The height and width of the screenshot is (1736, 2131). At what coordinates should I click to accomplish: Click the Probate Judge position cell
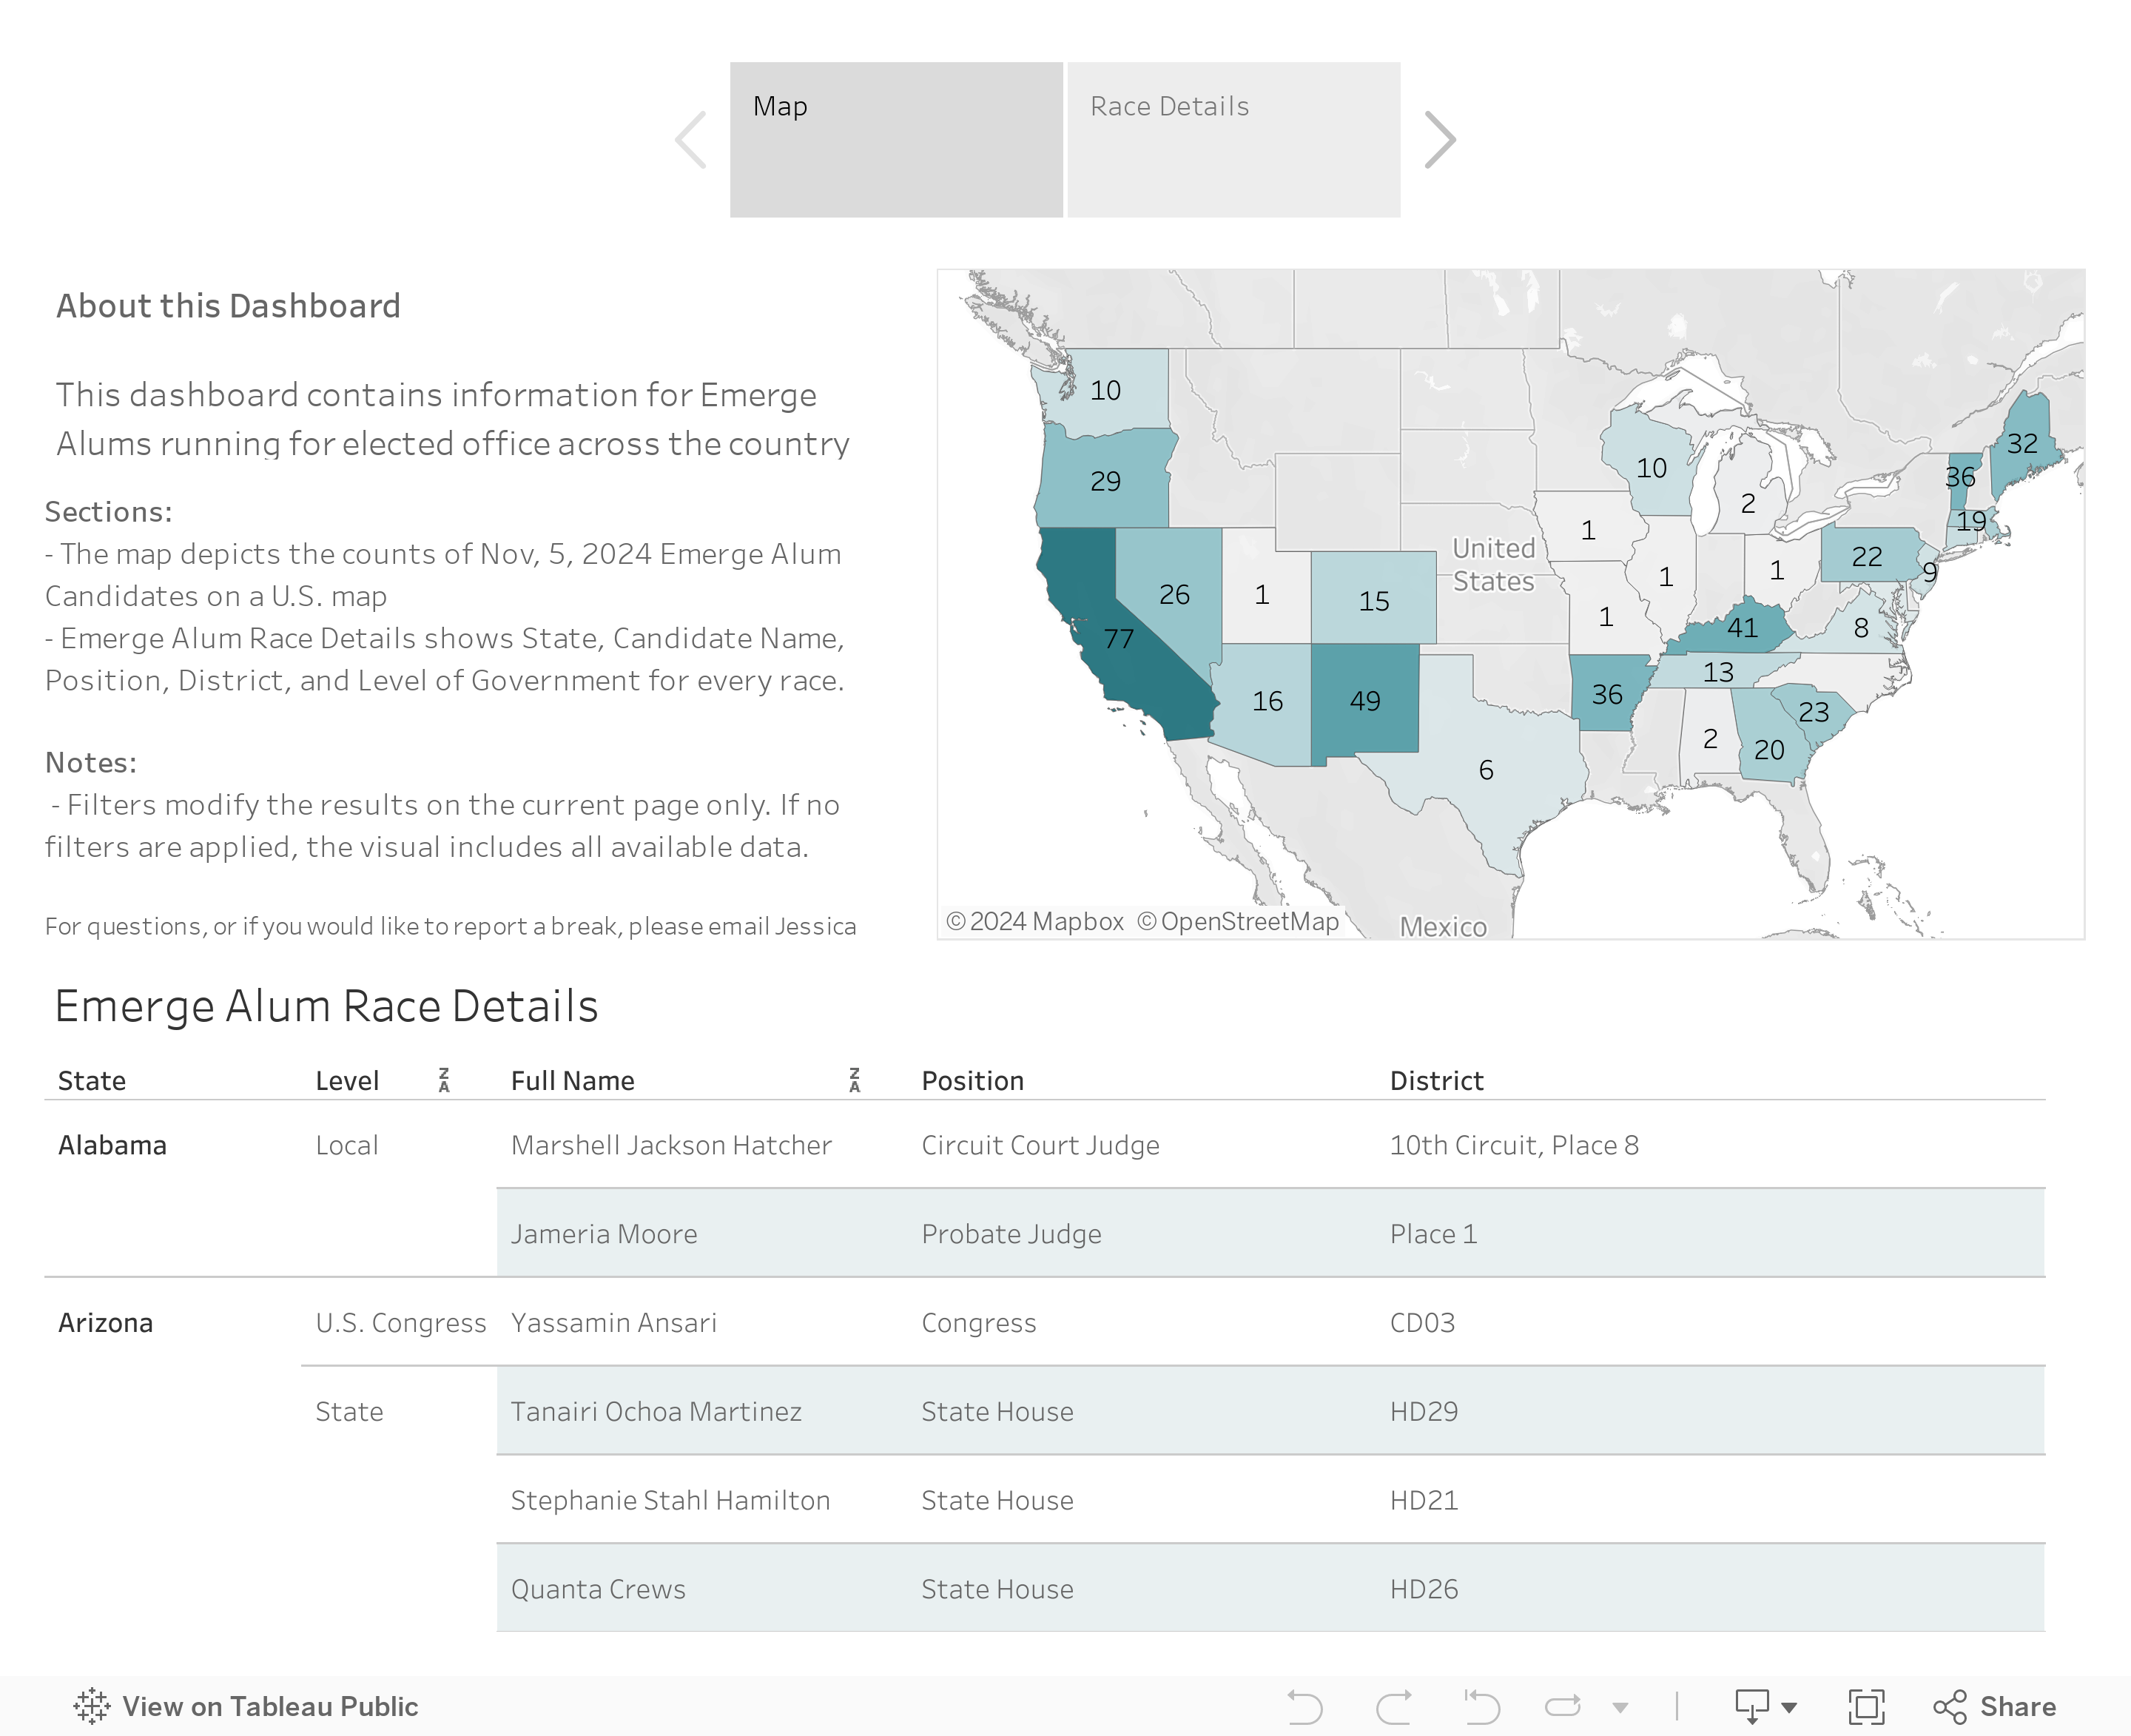(1011, 1233)
